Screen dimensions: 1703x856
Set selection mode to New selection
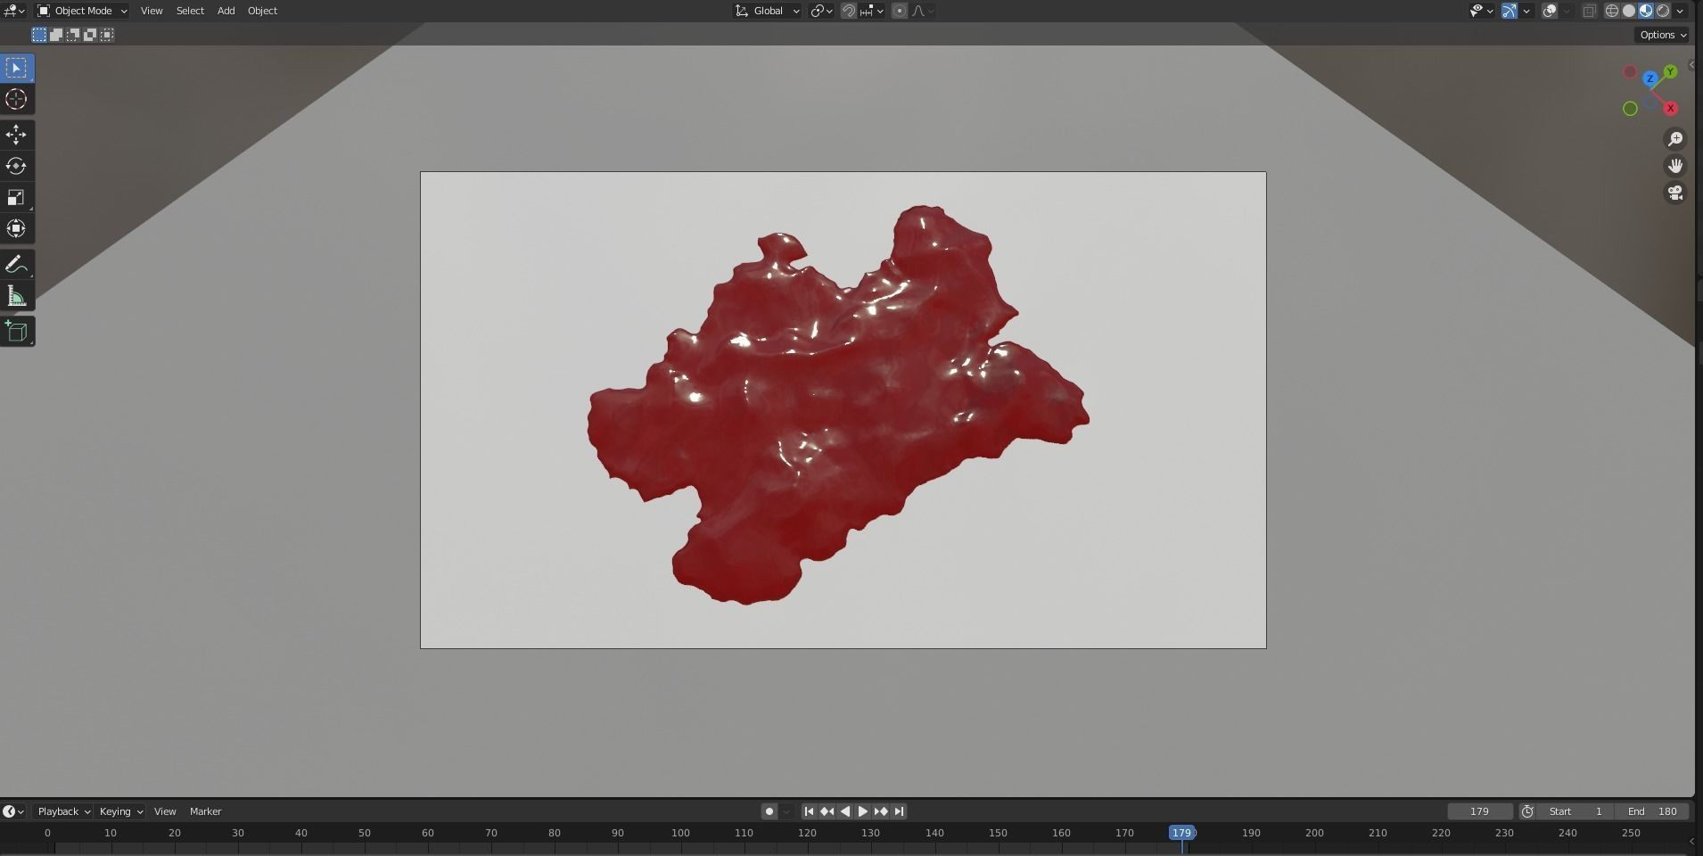pos(39,35)
